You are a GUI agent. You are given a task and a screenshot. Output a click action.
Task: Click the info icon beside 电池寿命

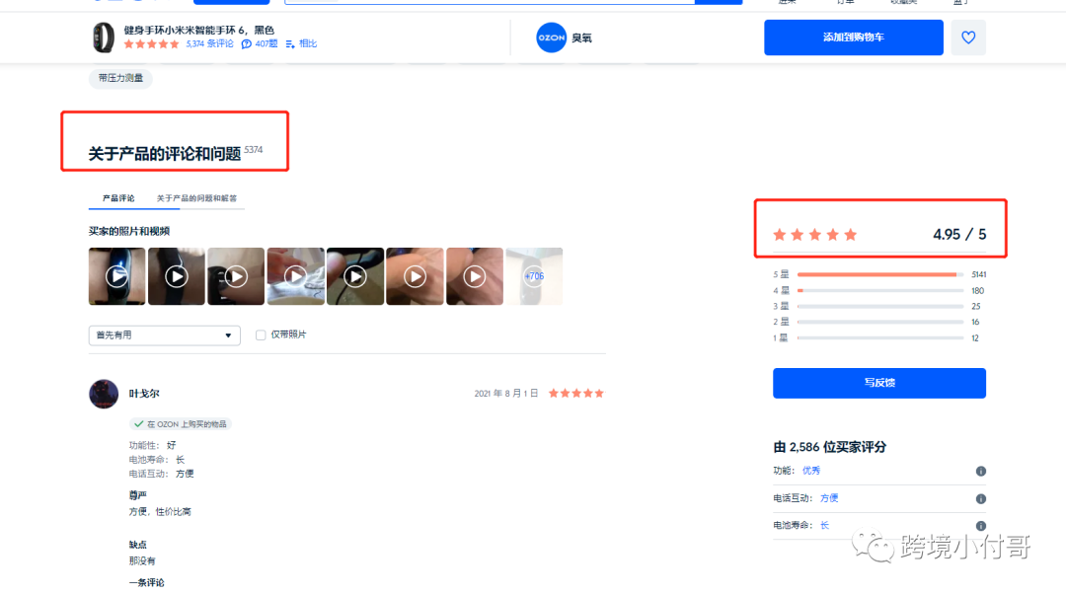pos(980,524)
